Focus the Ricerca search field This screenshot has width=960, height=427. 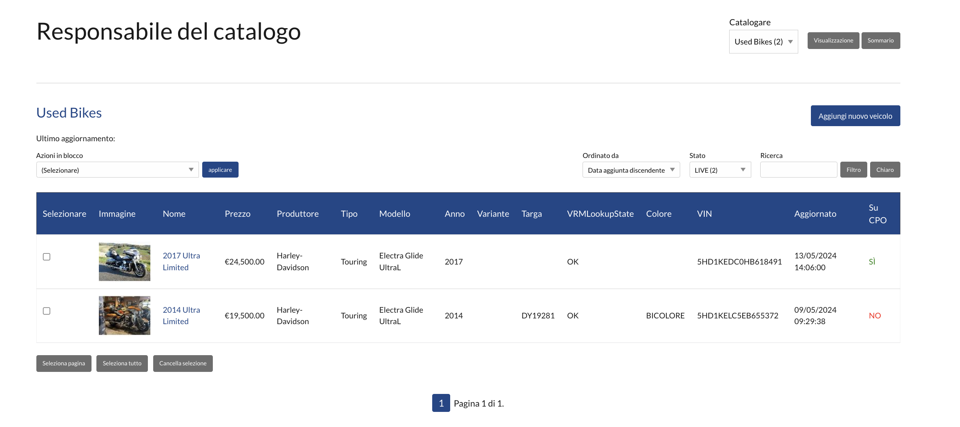(x=798, y=170)
